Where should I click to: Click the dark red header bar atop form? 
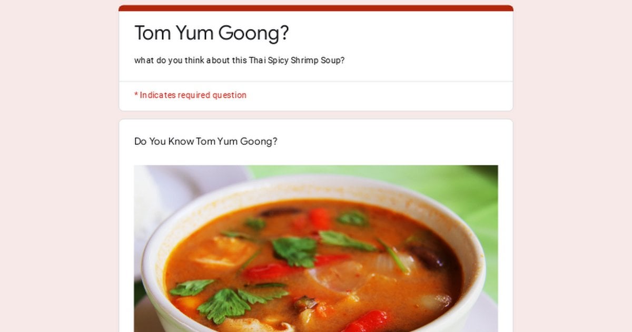[316, 8]
